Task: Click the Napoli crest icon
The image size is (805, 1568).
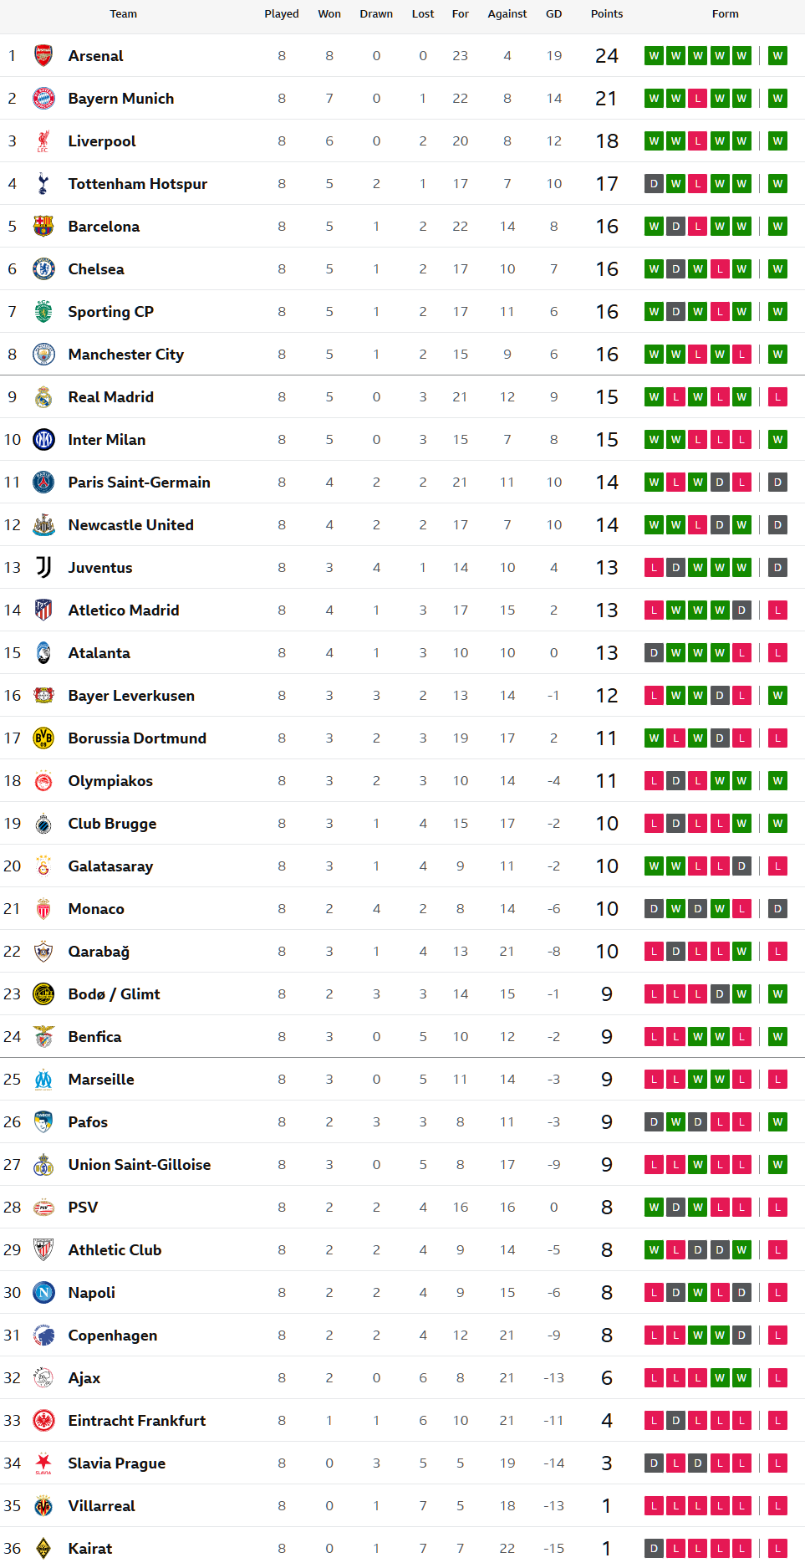Action: point(43,1293)
